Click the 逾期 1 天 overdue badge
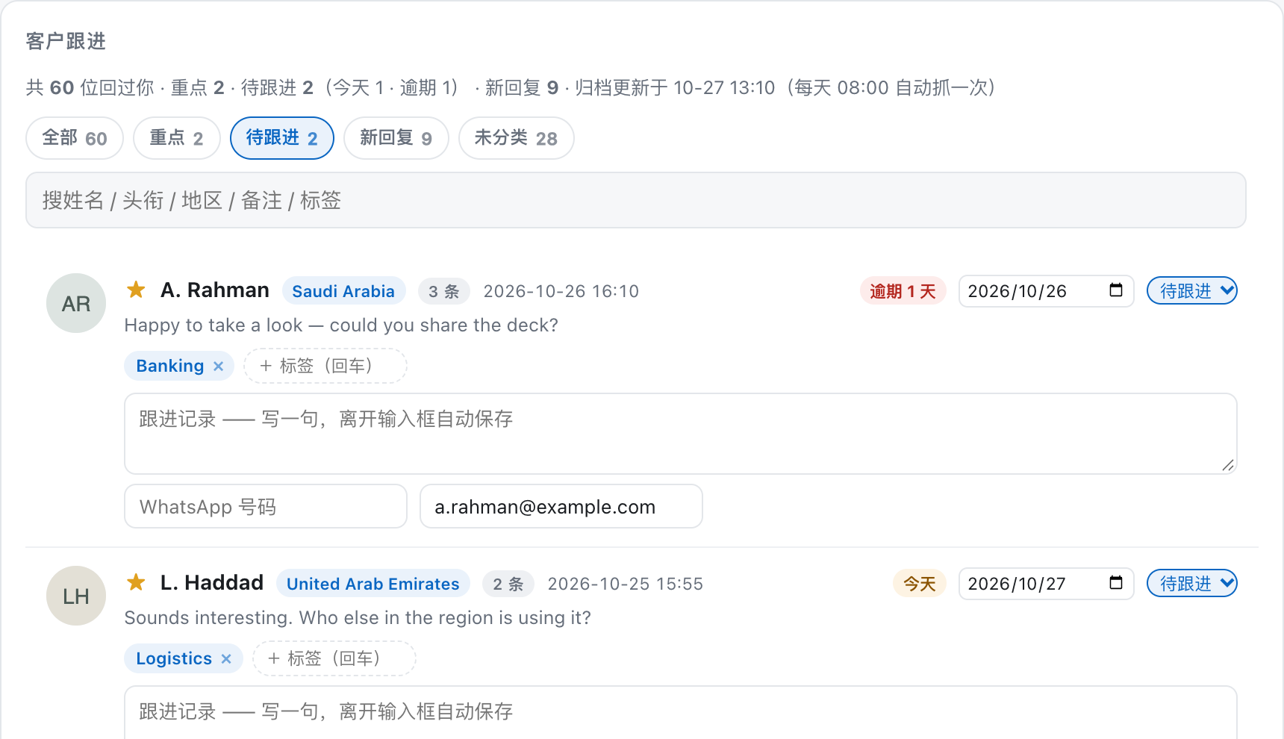This screenshot has height=739, width=1284. pos(903,291)
